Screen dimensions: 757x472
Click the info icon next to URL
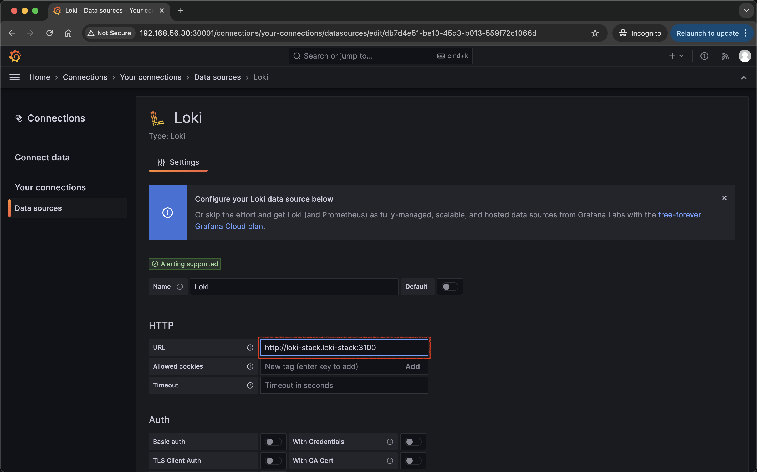[x=250, y=348]
